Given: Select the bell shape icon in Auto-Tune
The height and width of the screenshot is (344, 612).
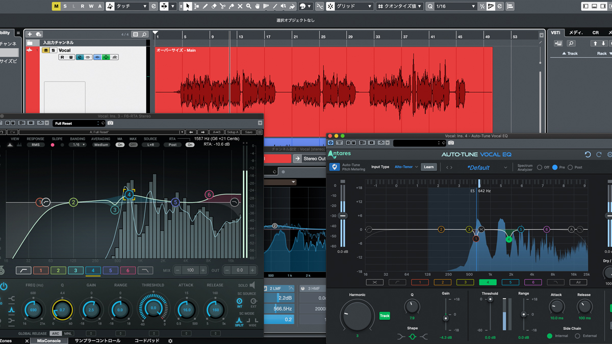Looking at the screenshot, I should (412, 336).
